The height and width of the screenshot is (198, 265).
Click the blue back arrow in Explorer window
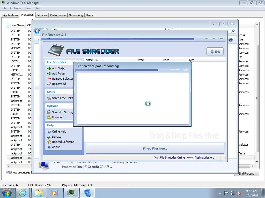37,31
